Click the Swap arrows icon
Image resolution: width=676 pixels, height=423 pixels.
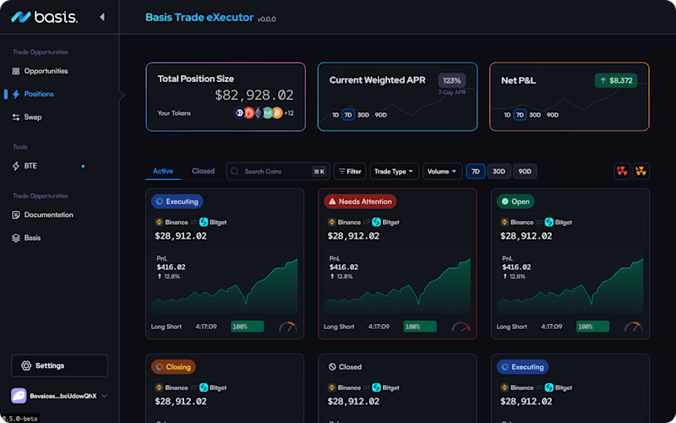(x=16, y=118)
